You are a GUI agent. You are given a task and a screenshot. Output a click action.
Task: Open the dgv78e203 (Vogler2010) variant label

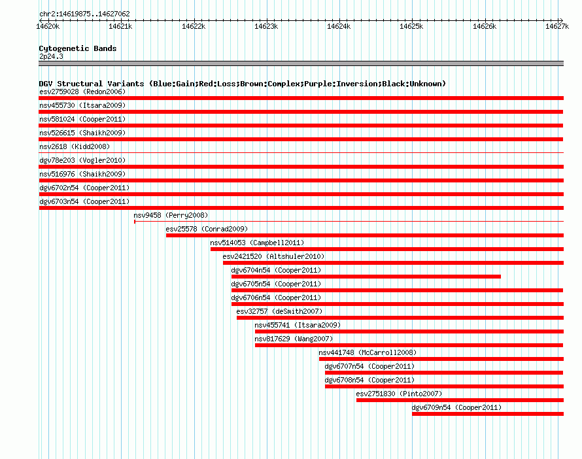[x=82, y=160]
